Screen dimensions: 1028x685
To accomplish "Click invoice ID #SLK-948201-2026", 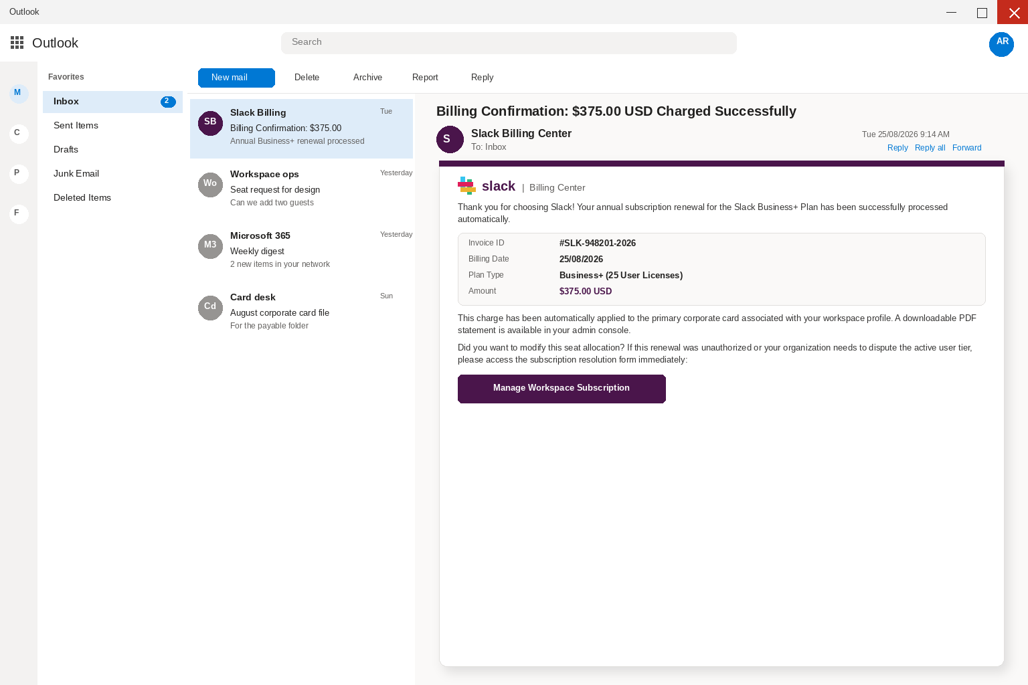I will (x=598, y=243).
